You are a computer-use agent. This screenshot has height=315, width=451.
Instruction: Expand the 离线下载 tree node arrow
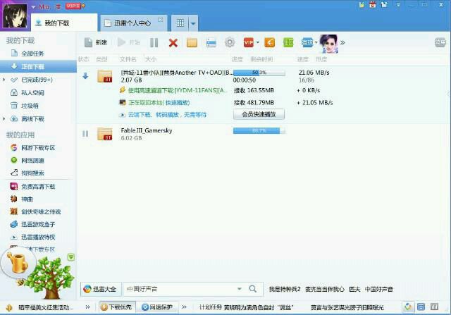4,118
